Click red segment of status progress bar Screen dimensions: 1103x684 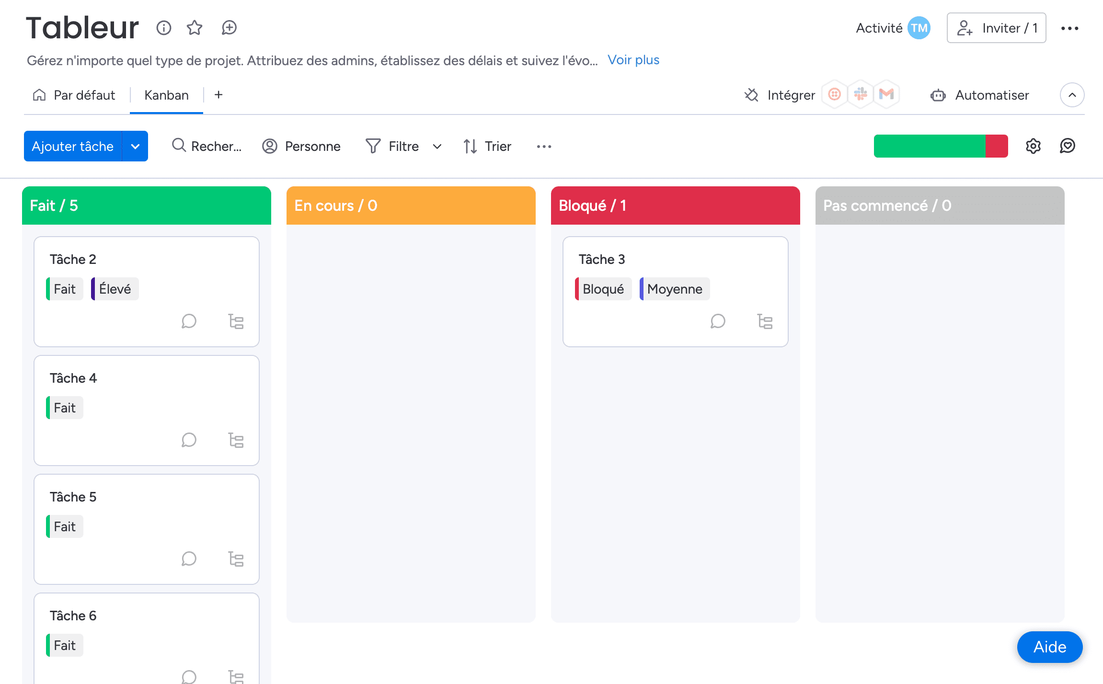coord(997,146)
